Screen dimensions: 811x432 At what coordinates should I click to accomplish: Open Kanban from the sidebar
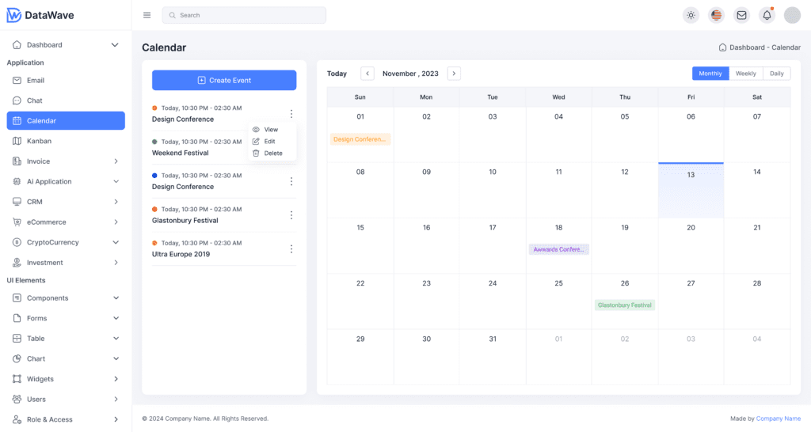point(39,141)
